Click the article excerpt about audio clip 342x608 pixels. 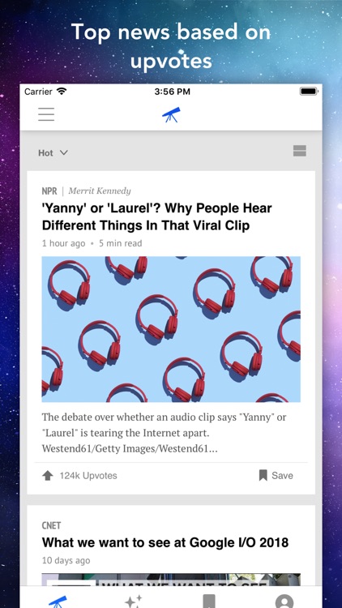click(x=164, y=433)
